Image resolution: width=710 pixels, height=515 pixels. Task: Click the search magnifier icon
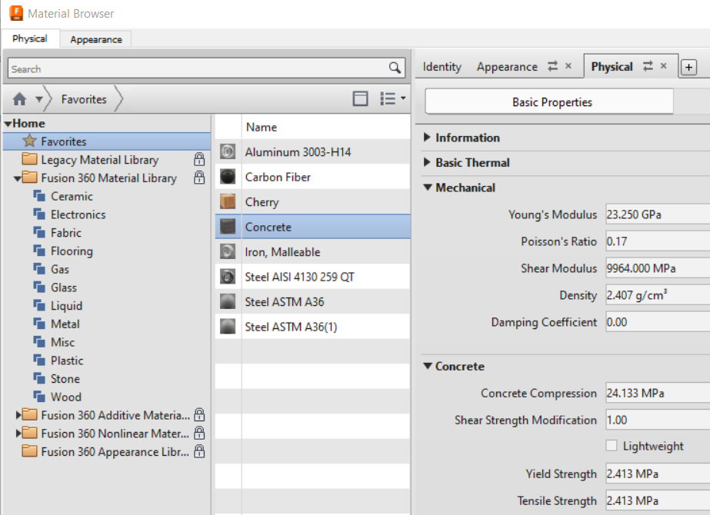tap(395, 68)
